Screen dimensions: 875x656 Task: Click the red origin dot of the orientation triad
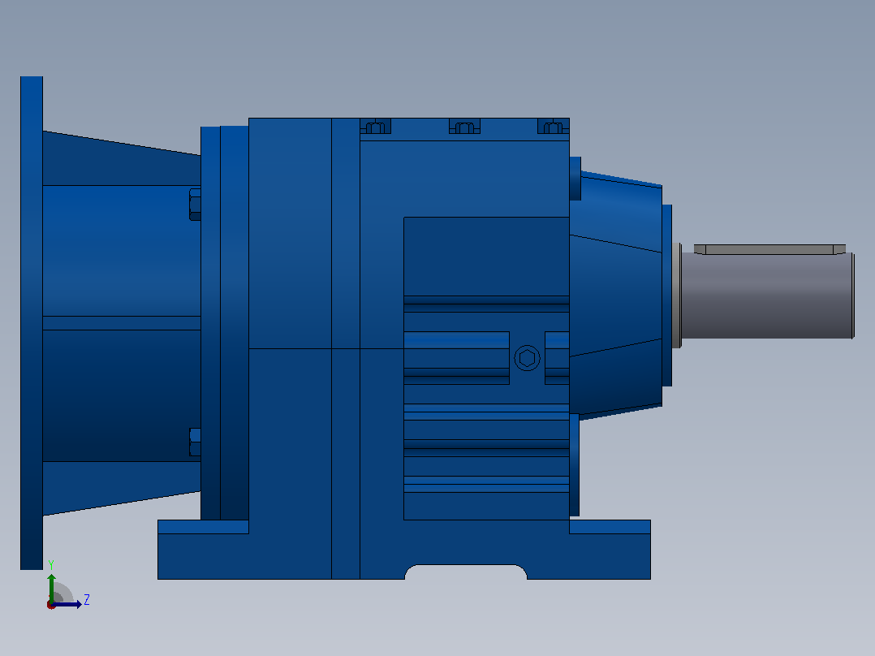pyautogui.click(x=51, y=605)
